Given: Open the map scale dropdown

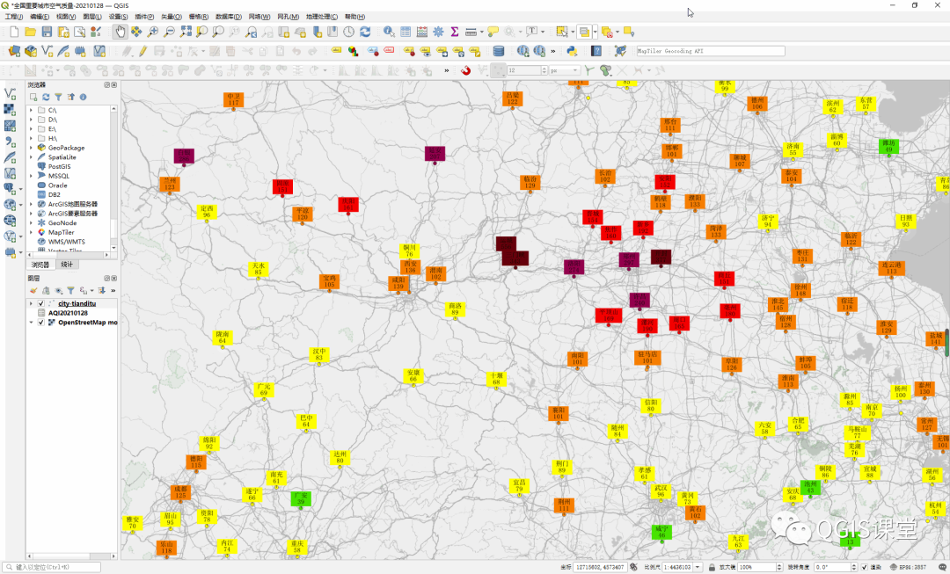Looking at the screenshot, I should click(x=698, y=567).
